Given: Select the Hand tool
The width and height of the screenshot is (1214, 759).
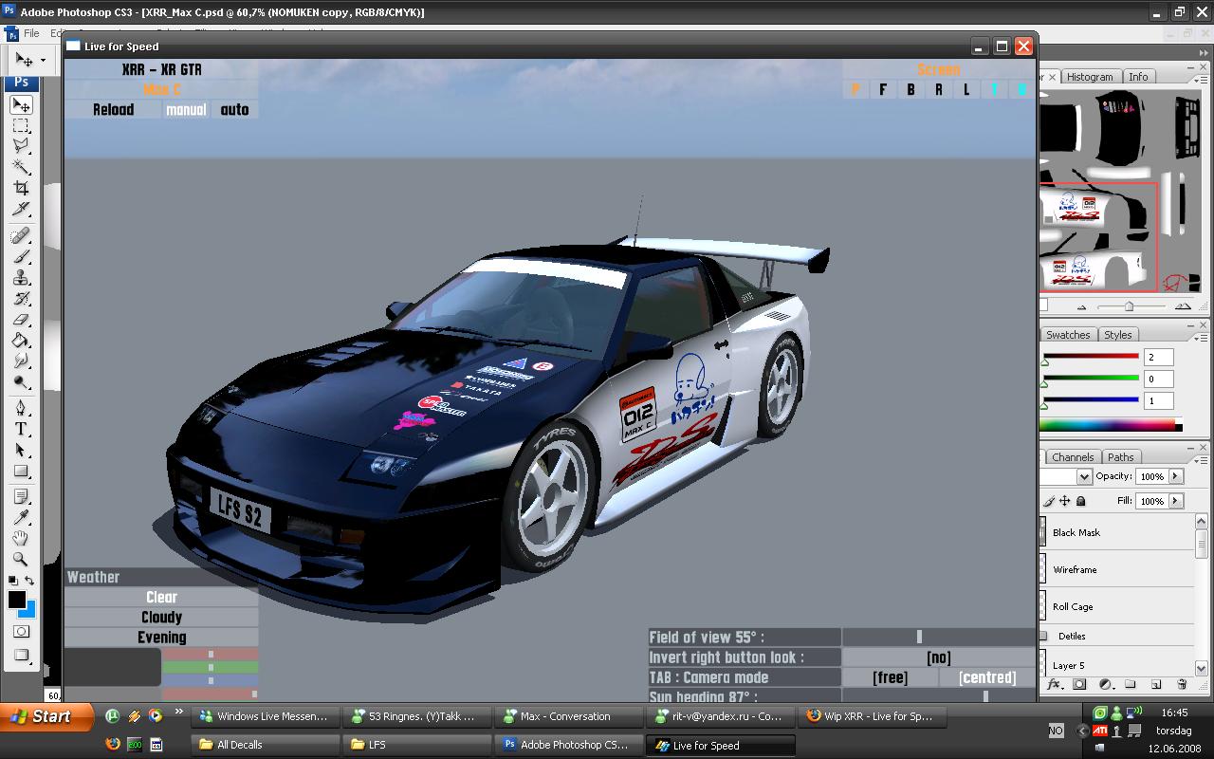Looking at the screenshot, I should point(21,539).
